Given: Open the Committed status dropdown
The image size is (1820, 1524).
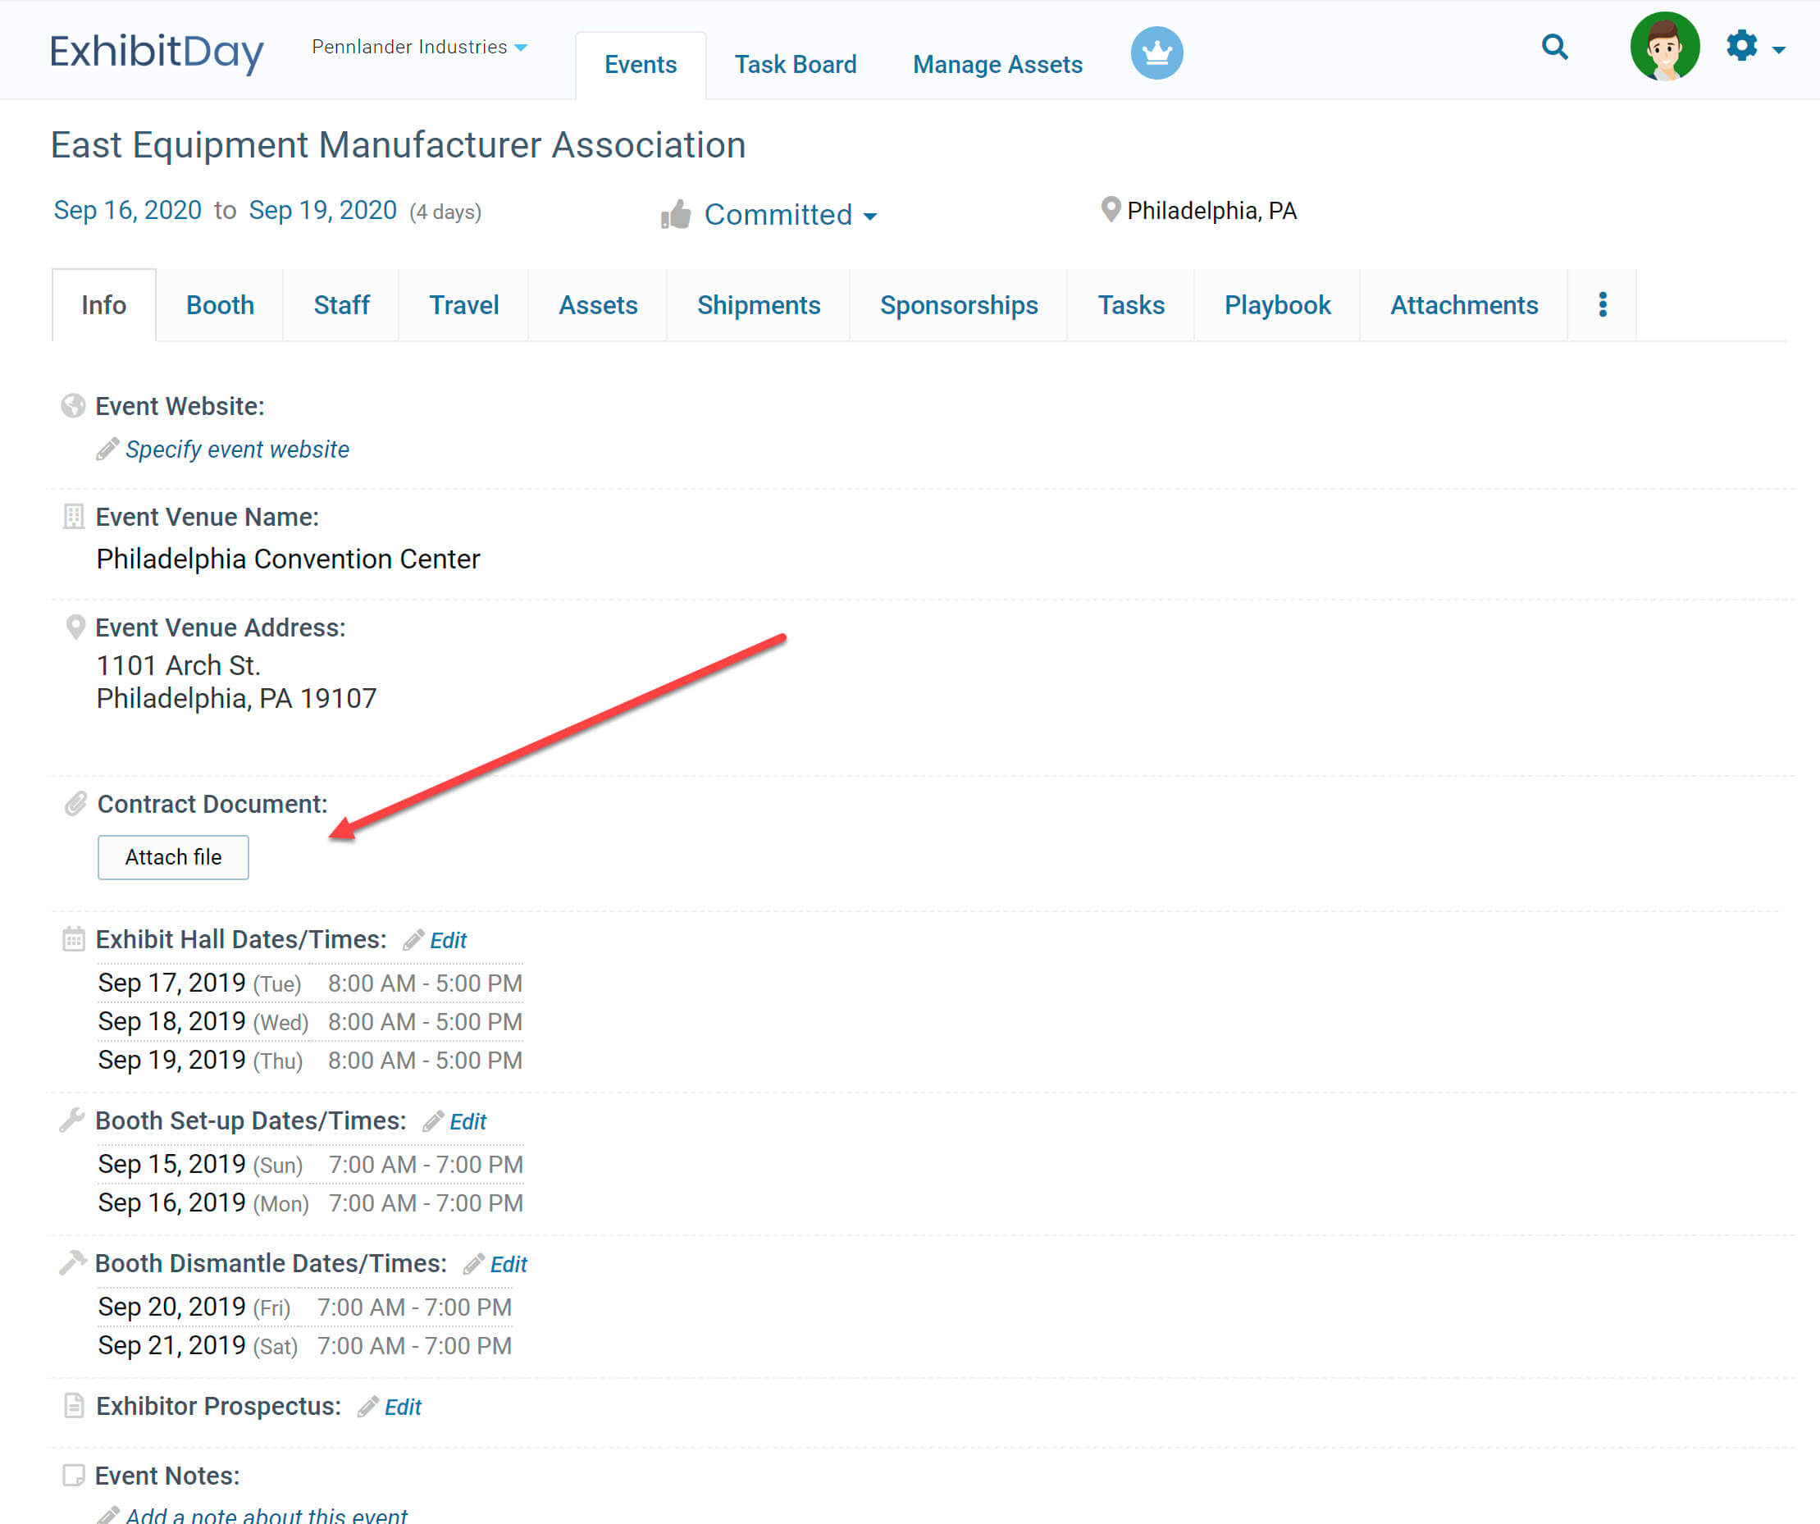Looking at the screenshot, I should pos(790,215).
